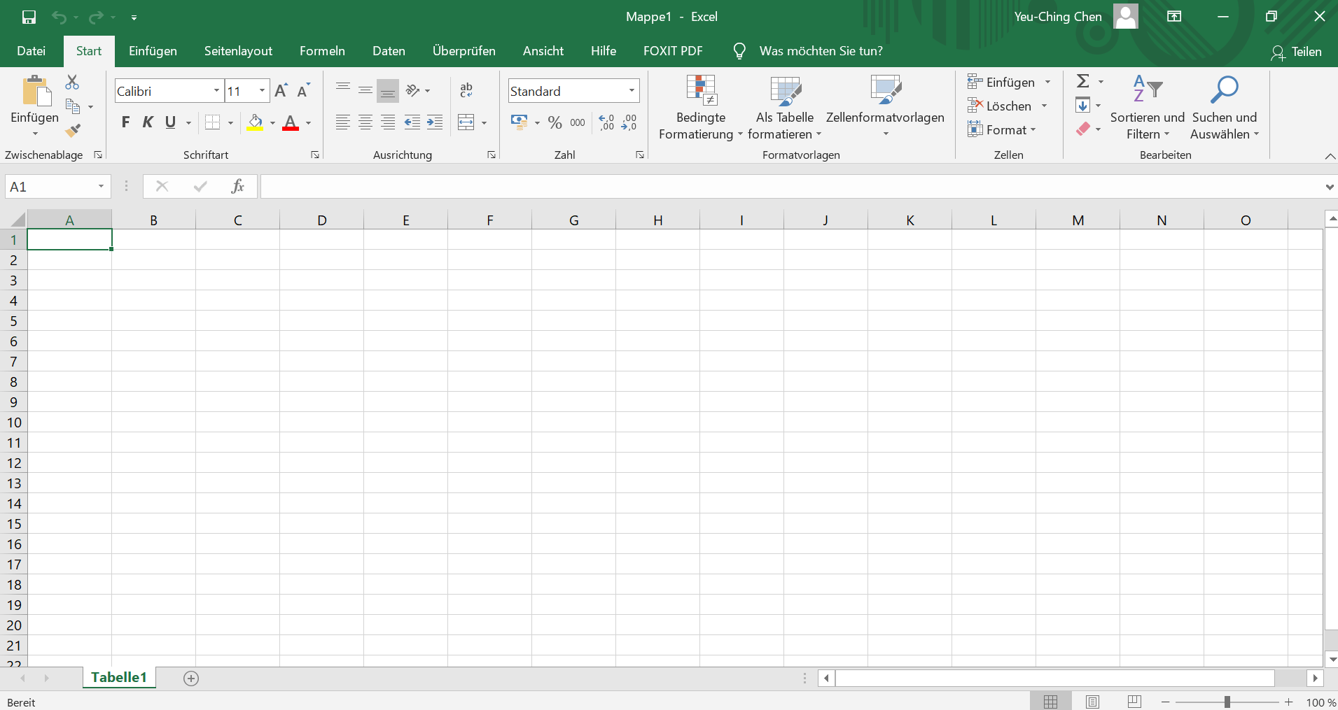Screen dimensions: 1338x710
Task: Click the AutoSum sigma icon
Action: click(x=1082, y=82)
